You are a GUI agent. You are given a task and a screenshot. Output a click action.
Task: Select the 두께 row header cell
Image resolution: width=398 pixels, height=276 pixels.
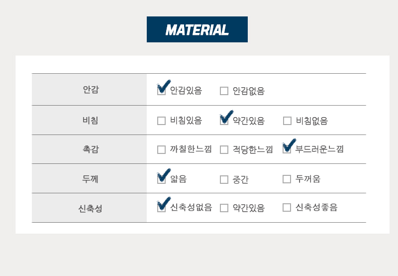tap(90, 178)
